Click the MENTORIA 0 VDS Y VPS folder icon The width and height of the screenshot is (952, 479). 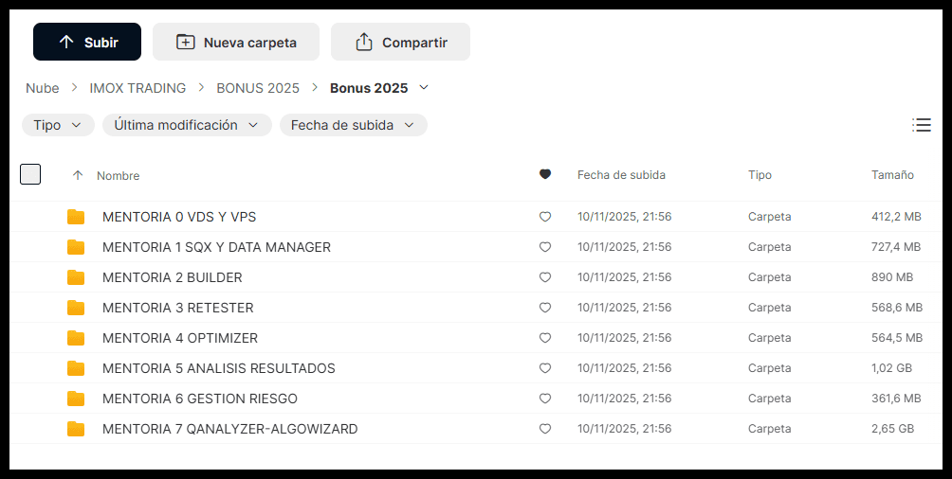pyautogui.click(x=76, y=217)
